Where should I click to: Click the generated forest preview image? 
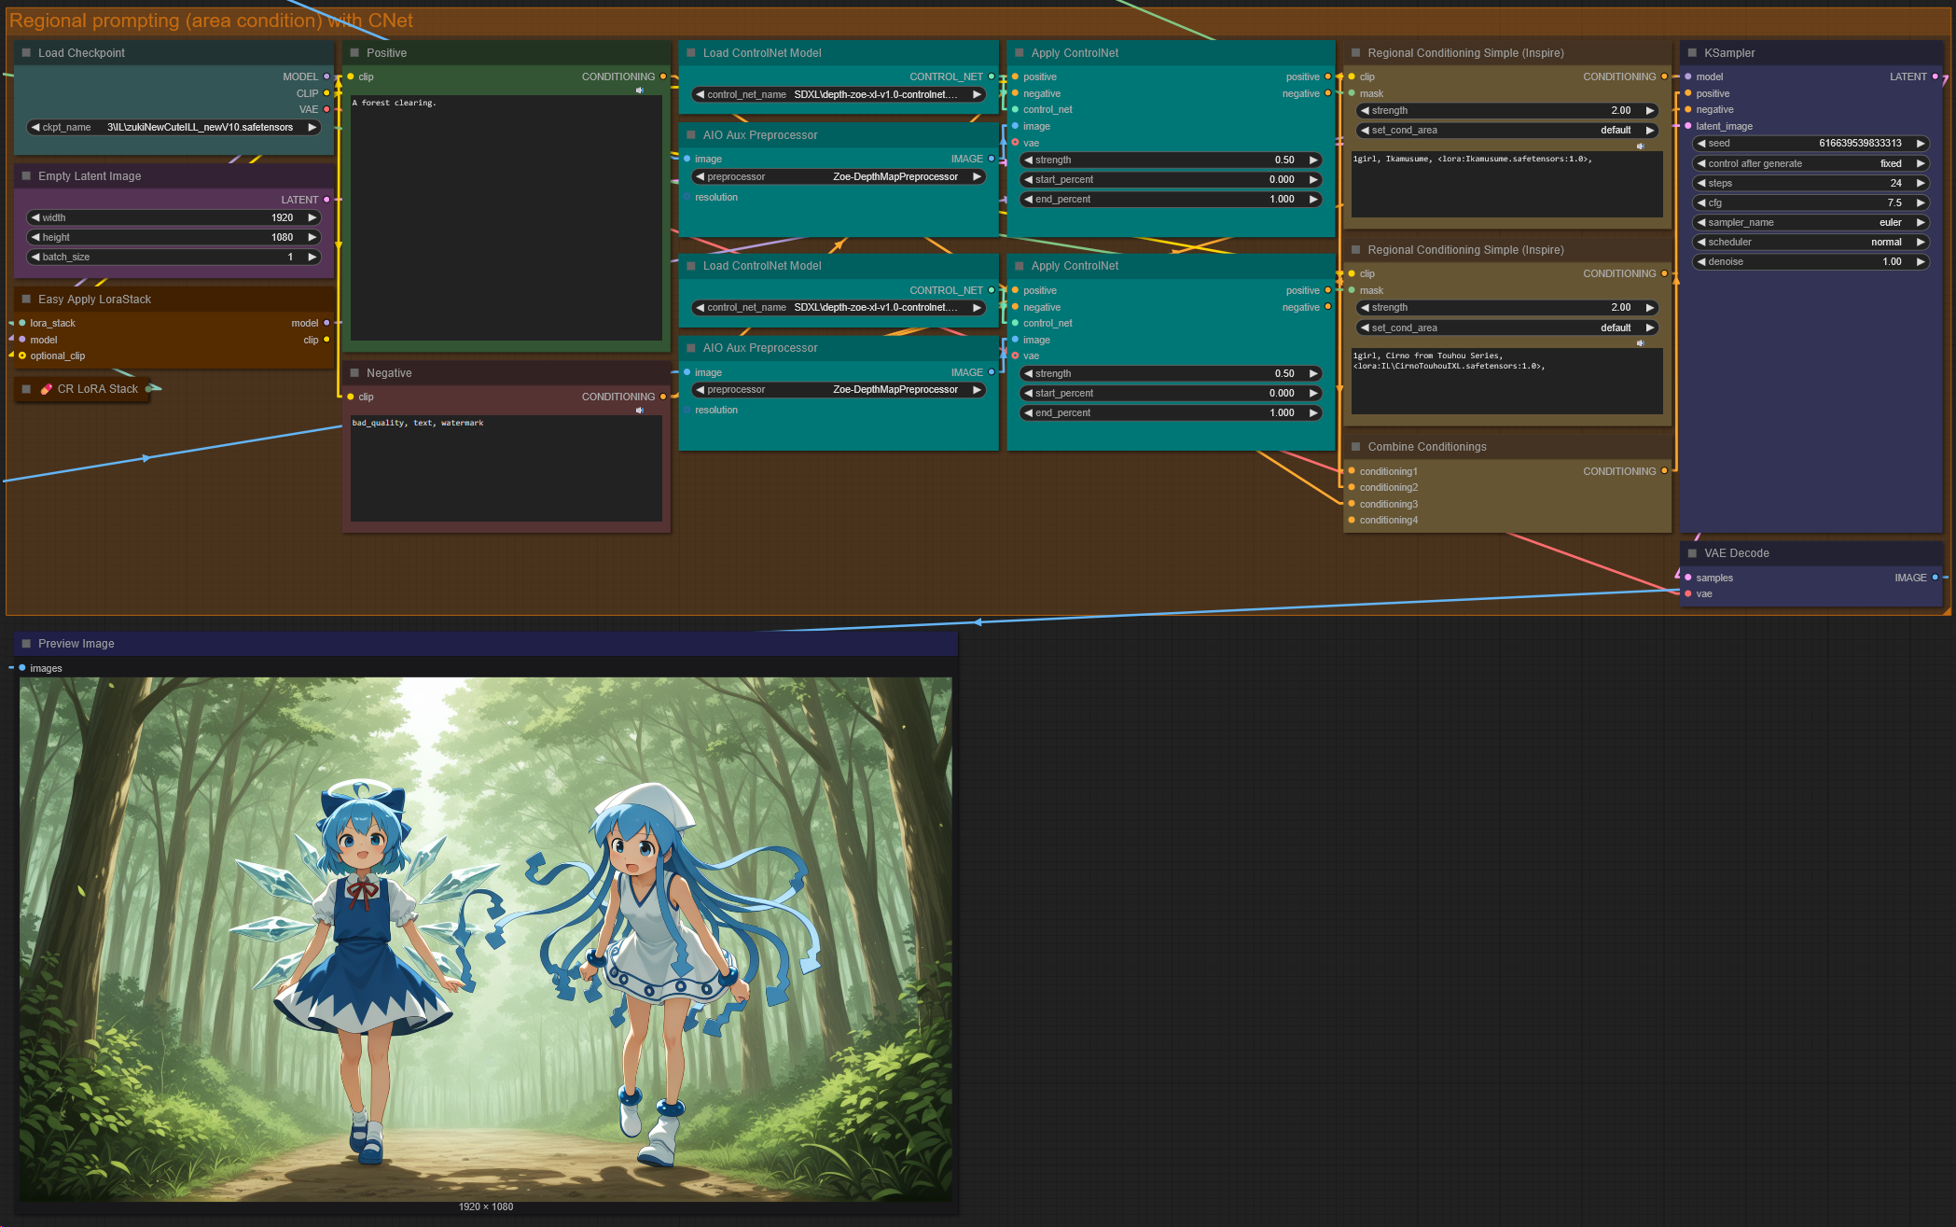point(485,938)
